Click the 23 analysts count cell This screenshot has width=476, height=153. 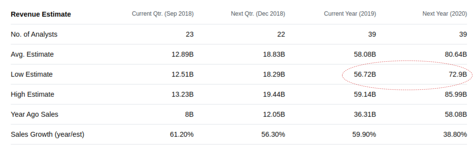tap(190, 34)
